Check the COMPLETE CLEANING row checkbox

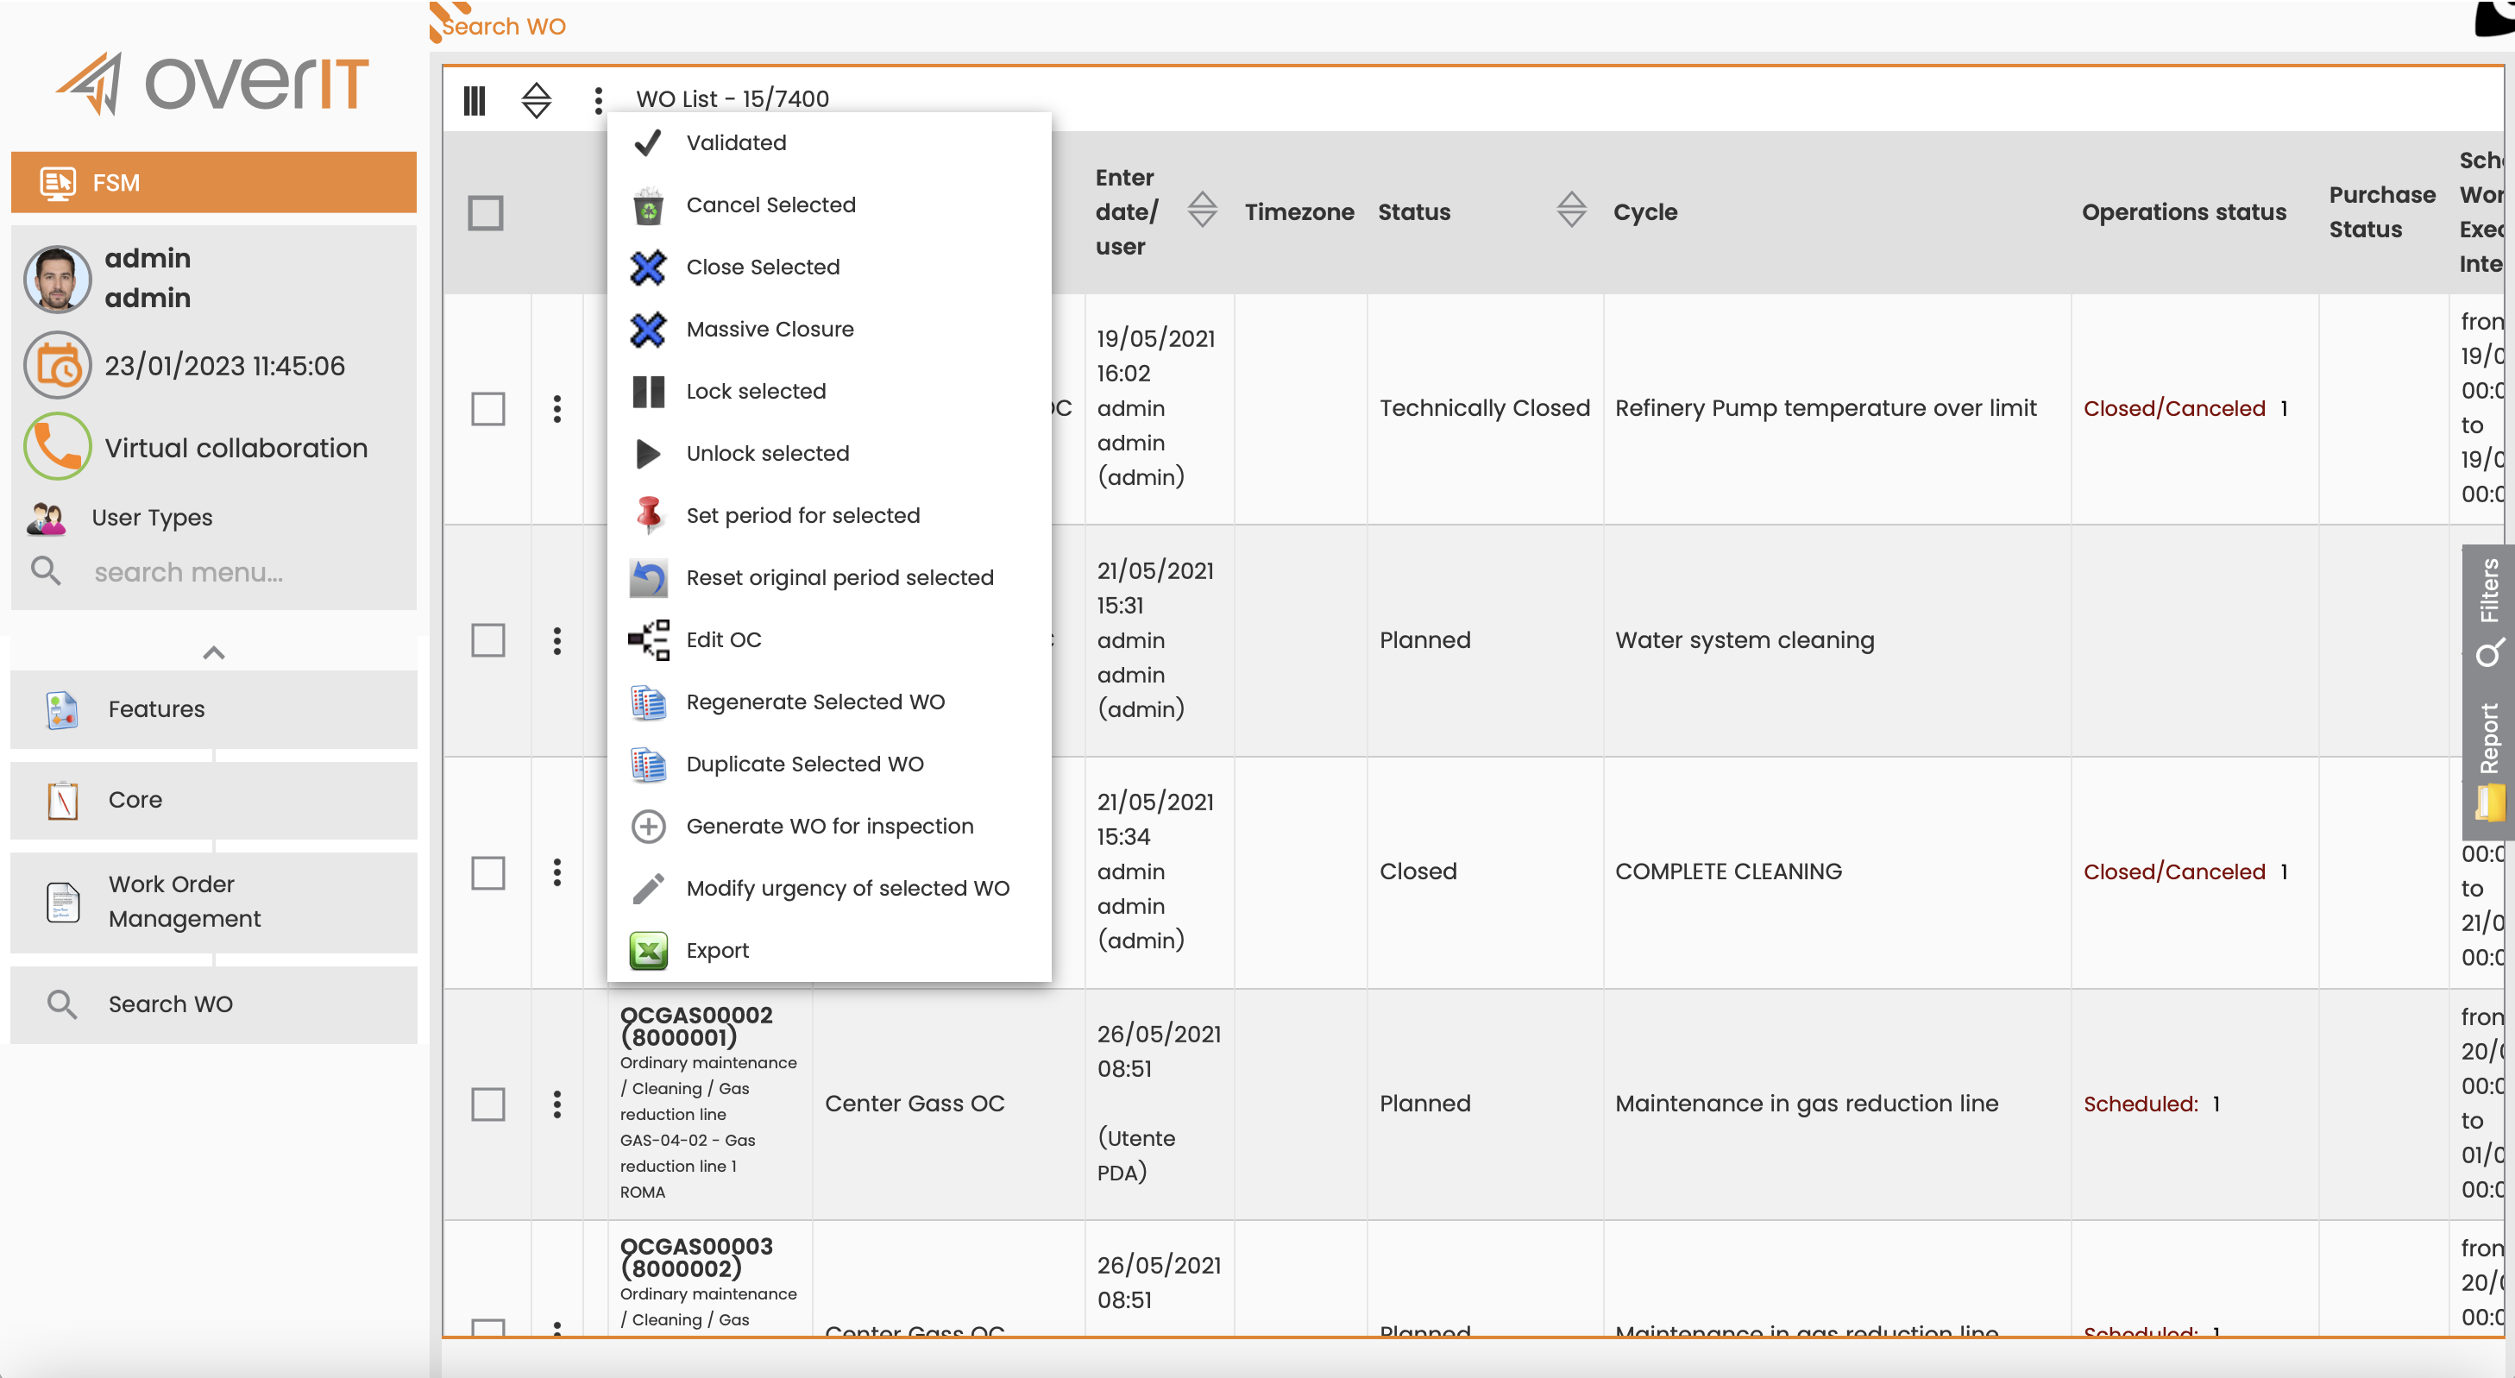click(x=487, y=873)
